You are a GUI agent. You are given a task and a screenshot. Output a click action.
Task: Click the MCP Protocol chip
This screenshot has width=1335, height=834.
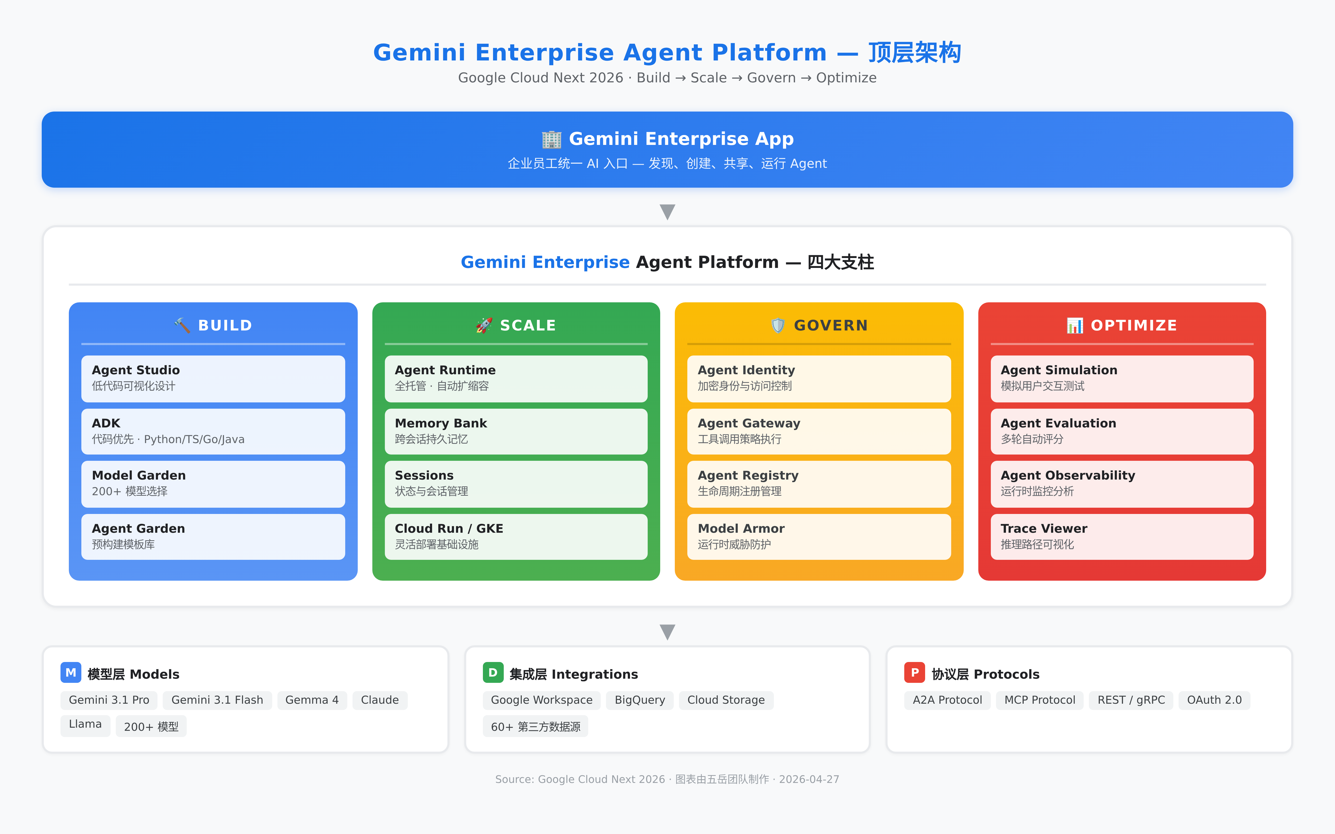pyautogui.click(x=1039, y=700)
